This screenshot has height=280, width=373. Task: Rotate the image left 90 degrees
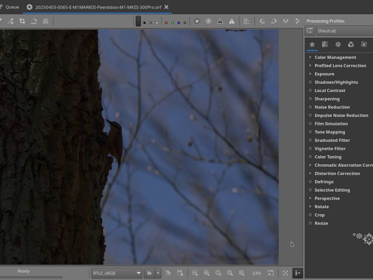262,21
